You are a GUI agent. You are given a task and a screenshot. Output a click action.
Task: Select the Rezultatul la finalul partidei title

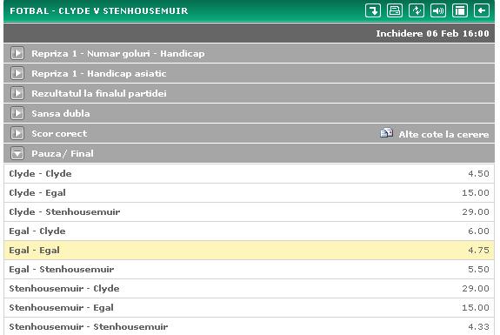(x=99, y=93)
